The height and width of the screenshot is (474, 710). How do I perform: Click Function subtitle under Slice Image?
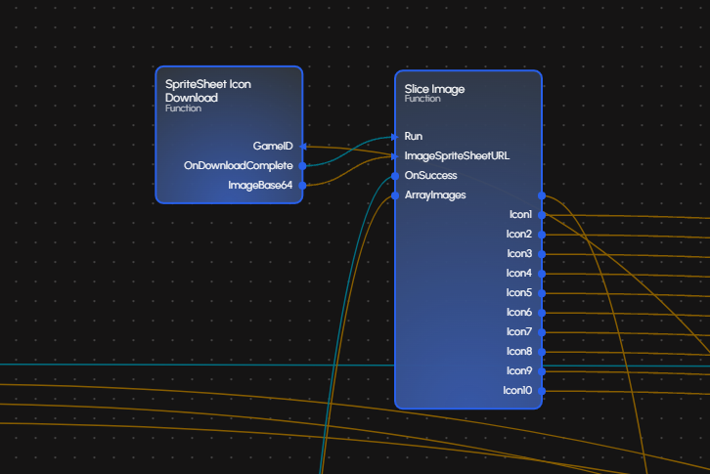click(422, 99)
